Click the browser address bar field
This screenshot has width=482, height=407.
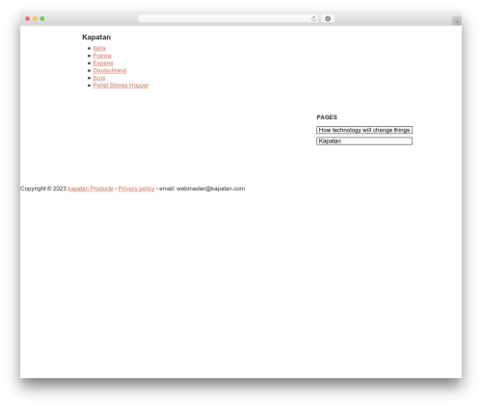228,19
